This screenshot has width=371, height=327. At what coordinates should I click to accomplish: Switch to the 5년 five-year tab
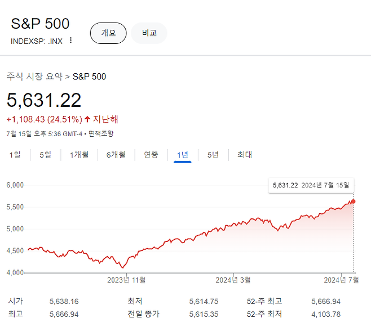click(213, 155)
